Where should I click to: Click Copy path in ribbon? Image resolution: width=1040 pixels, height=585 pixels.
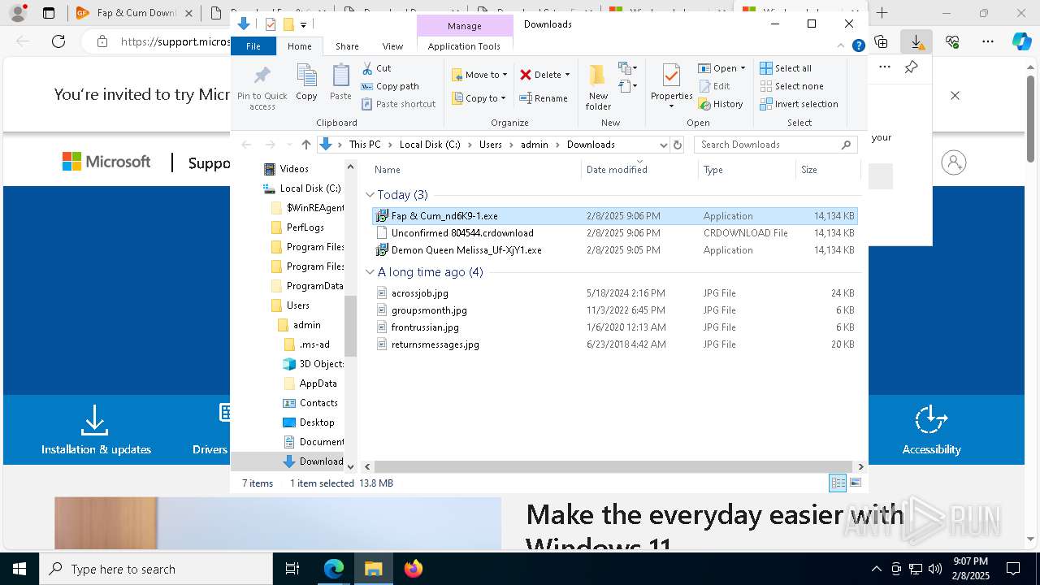click(x=390, y=86)
